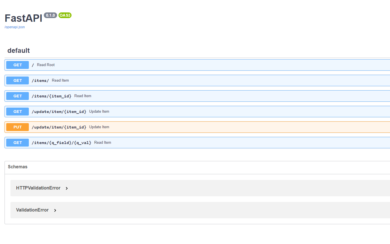Click the orange PUT method badge
Screen dimensions: 390x244
pos(18,127)
